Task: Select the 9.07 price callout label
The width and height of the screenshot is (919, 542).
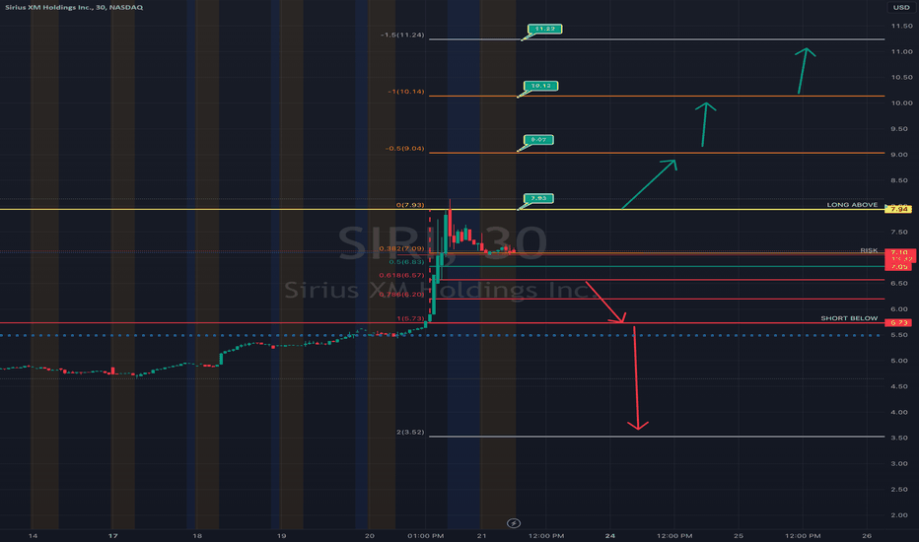Action: pos(538,140)
